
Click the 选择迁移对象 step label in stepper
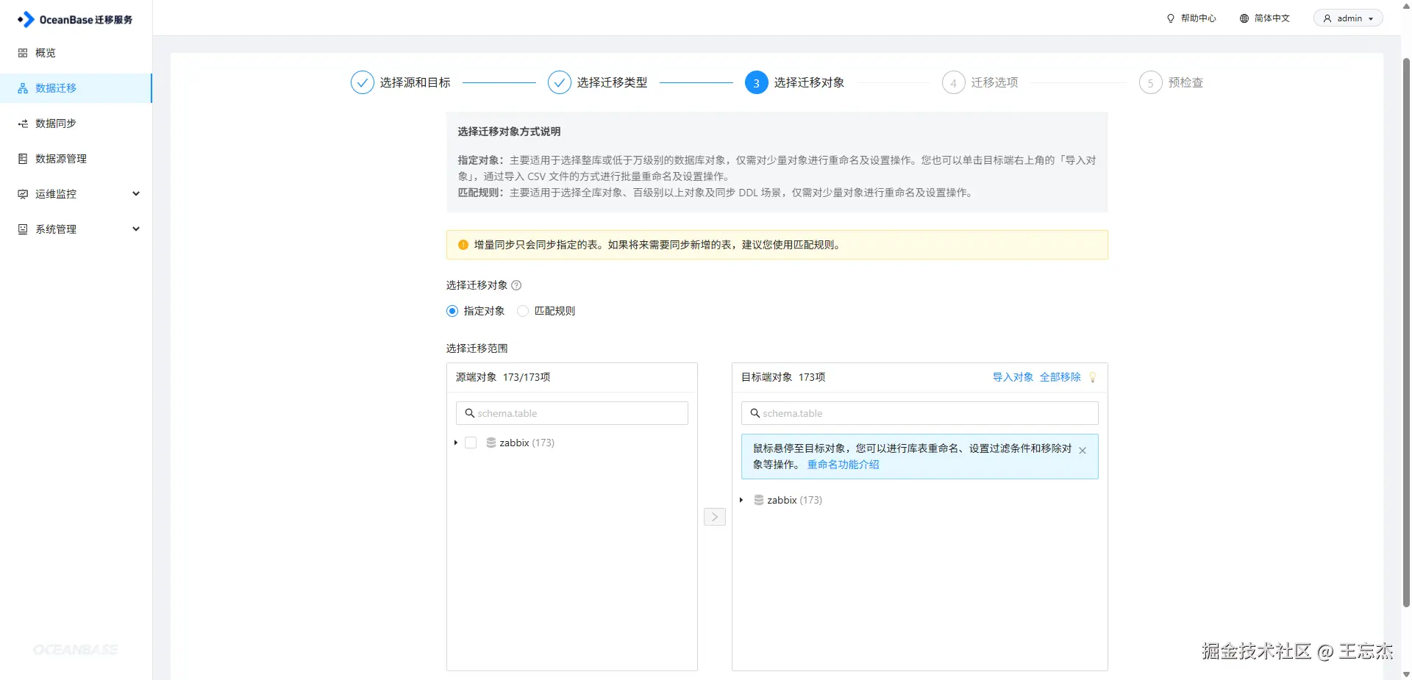coord(809,82)
